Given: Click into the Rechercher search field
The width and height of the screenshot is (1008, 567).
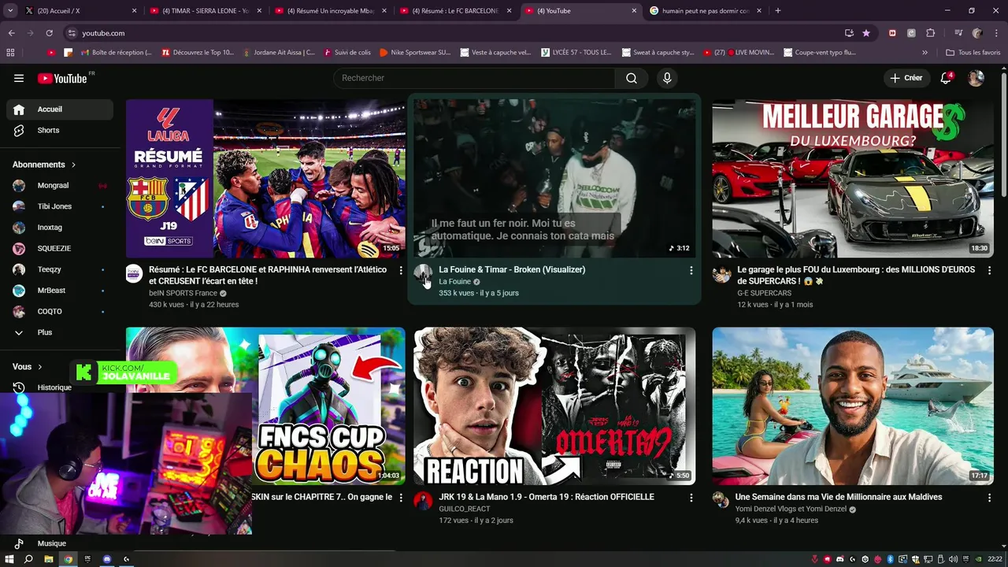Looking at the screenshot, I should coord(475,78).
